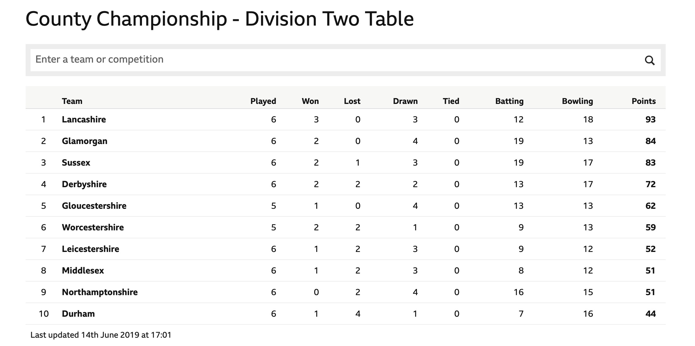Viewport: 695px width, 346px height.
Task: Click the Drawn column header
Action: tap(405, 101)
